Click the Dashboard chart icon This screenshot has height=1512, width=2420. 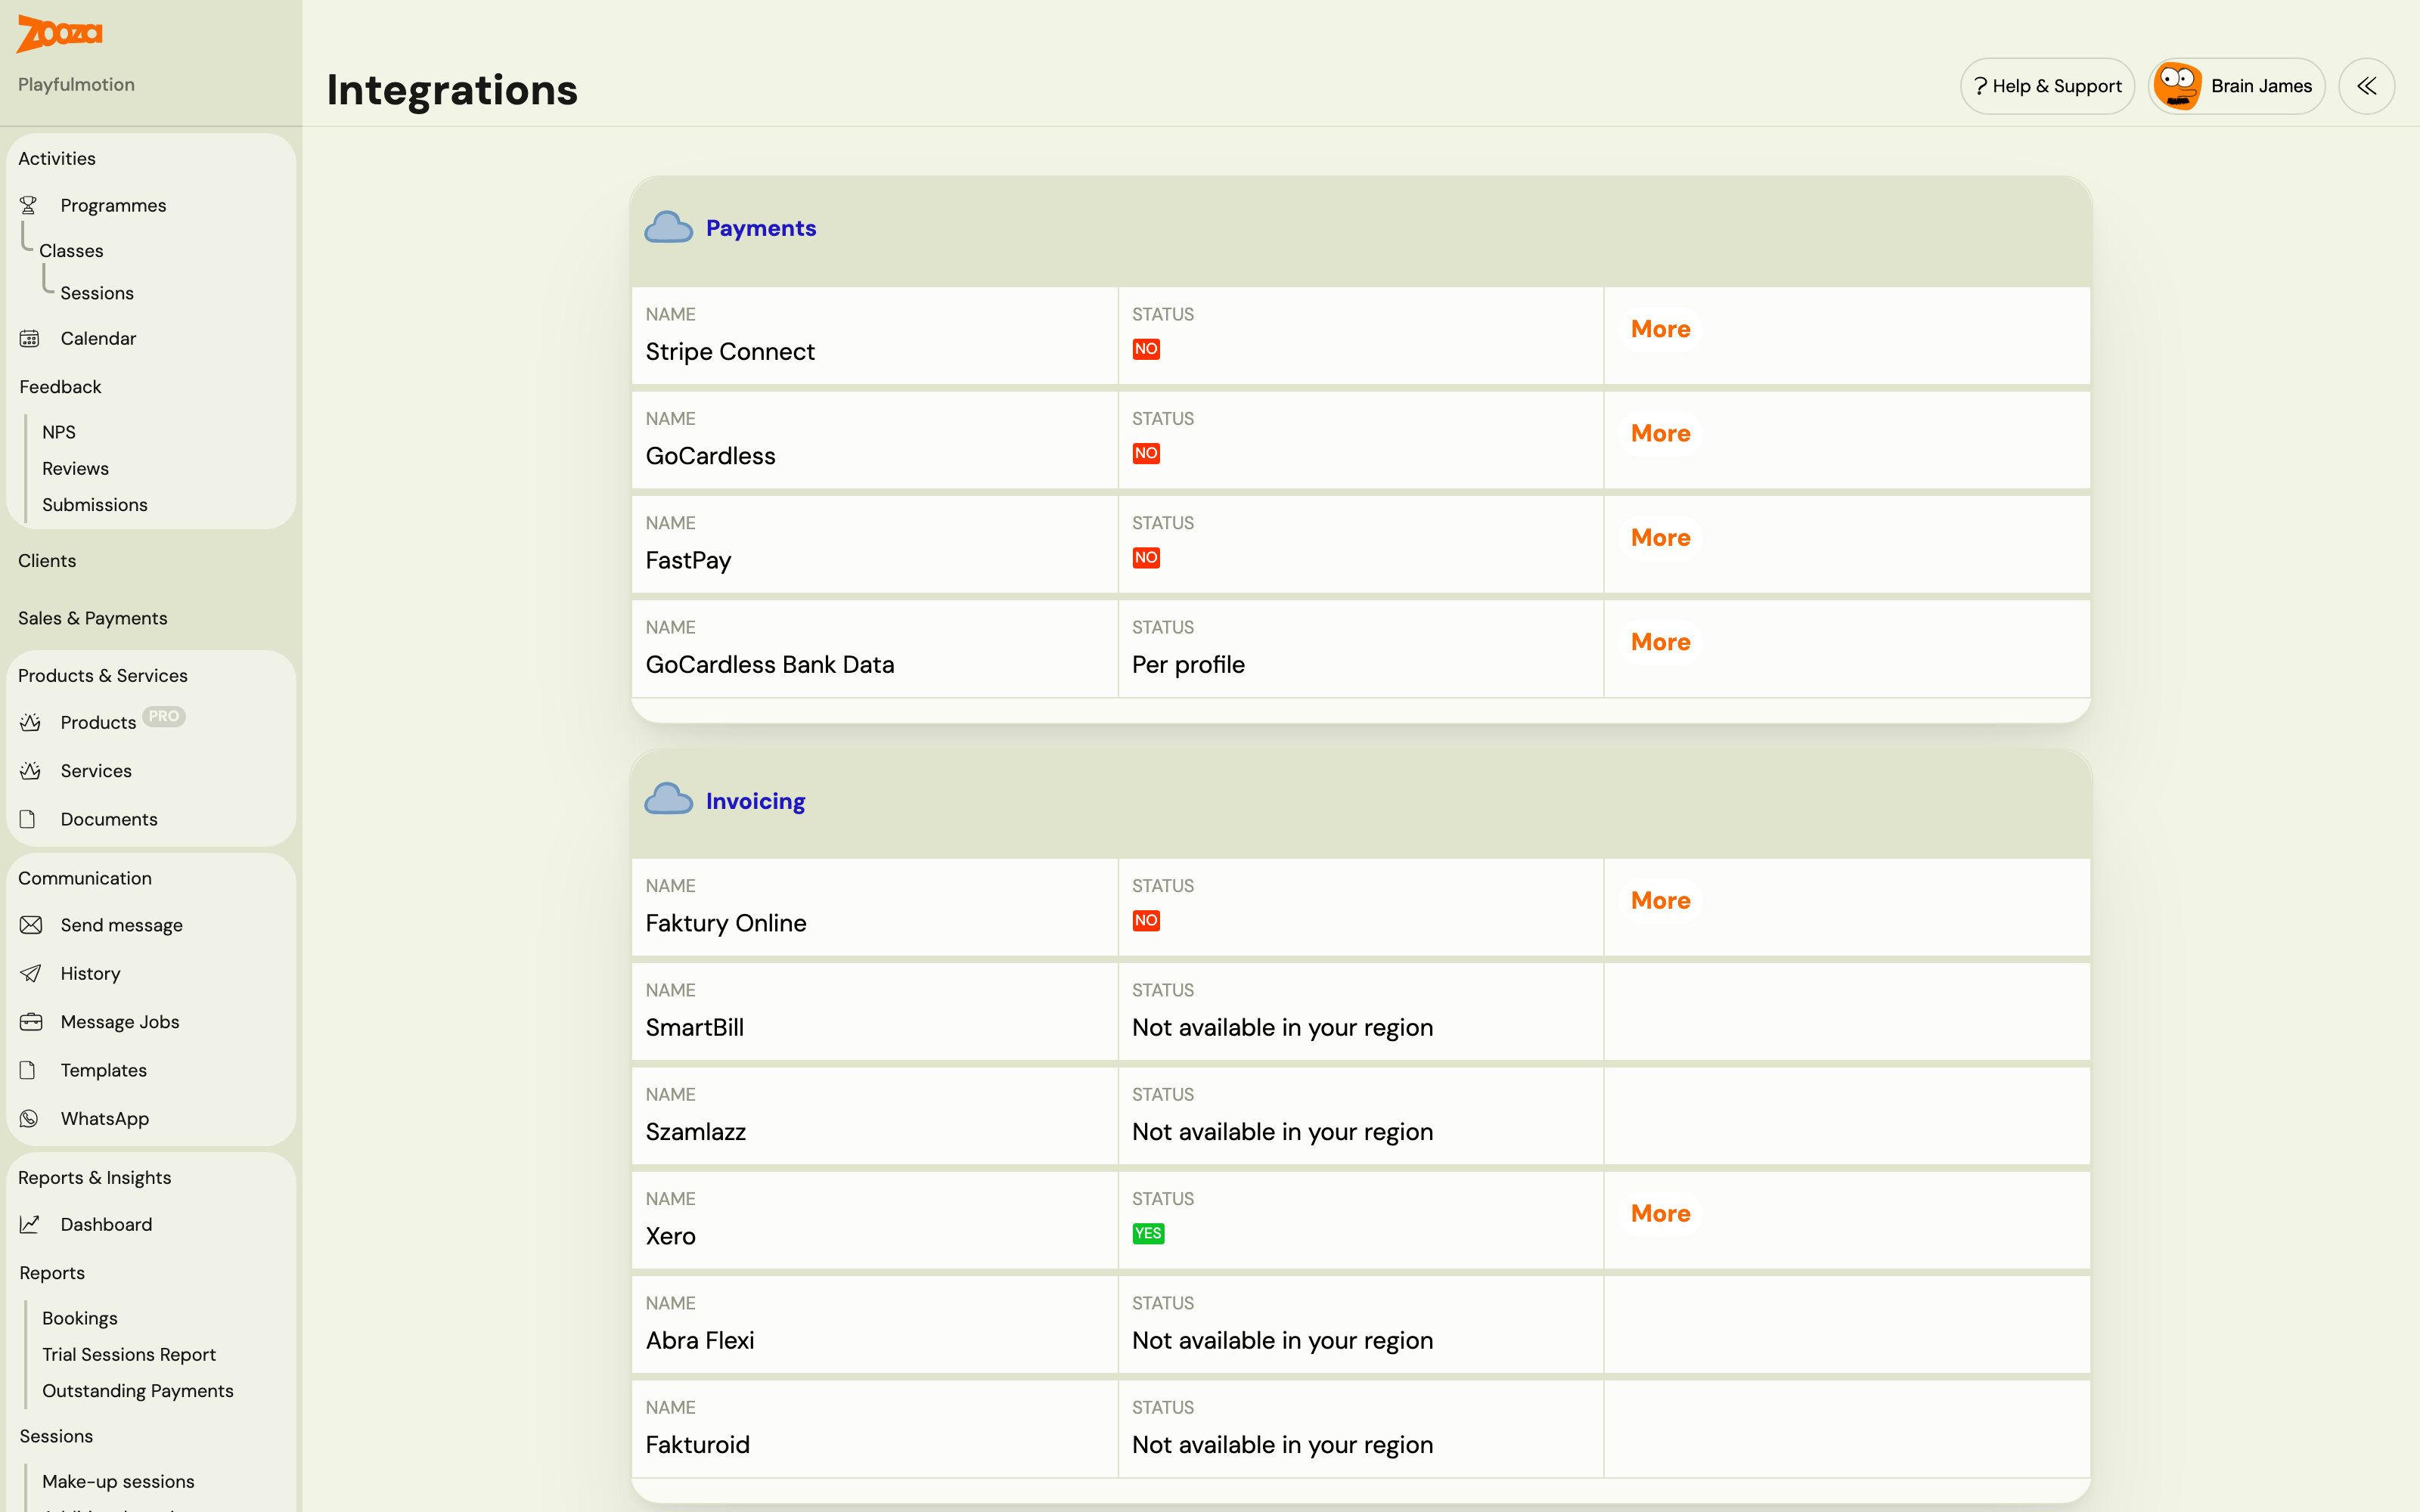[x=30, y=1224]
